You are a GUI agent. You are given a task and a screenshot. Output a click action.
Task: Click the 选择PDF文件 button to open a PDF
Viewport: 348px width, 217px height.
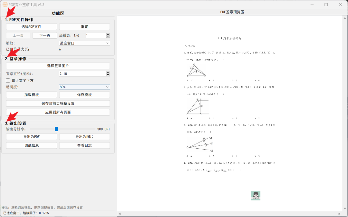[x=31, y=26]
